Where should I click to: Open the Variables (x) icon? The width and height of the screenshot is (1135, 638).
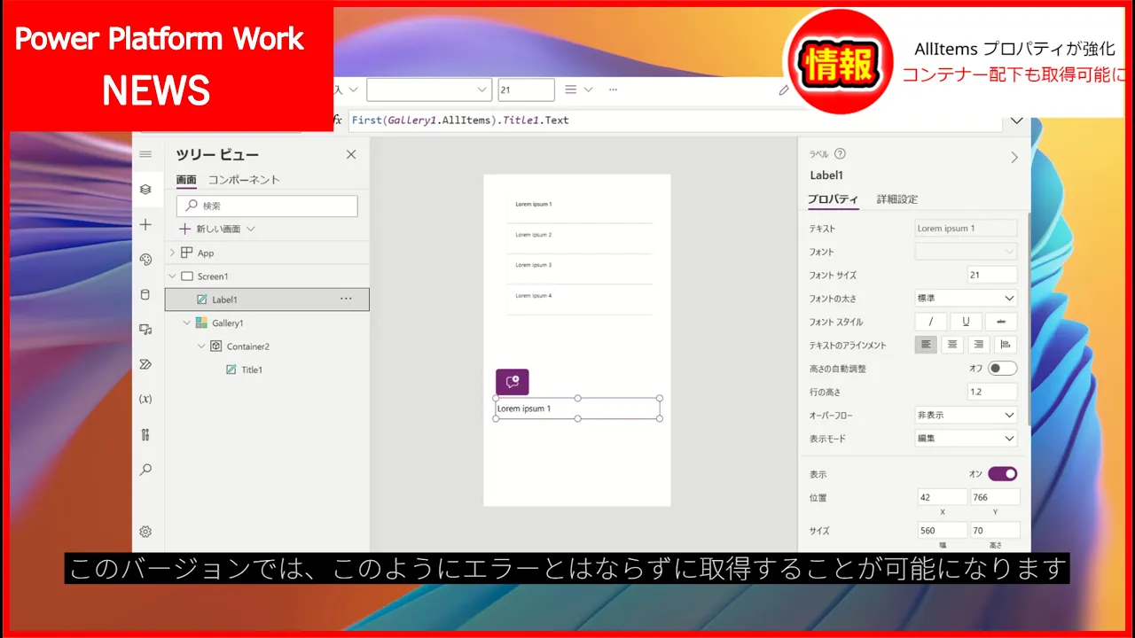(x=145, y=399)
